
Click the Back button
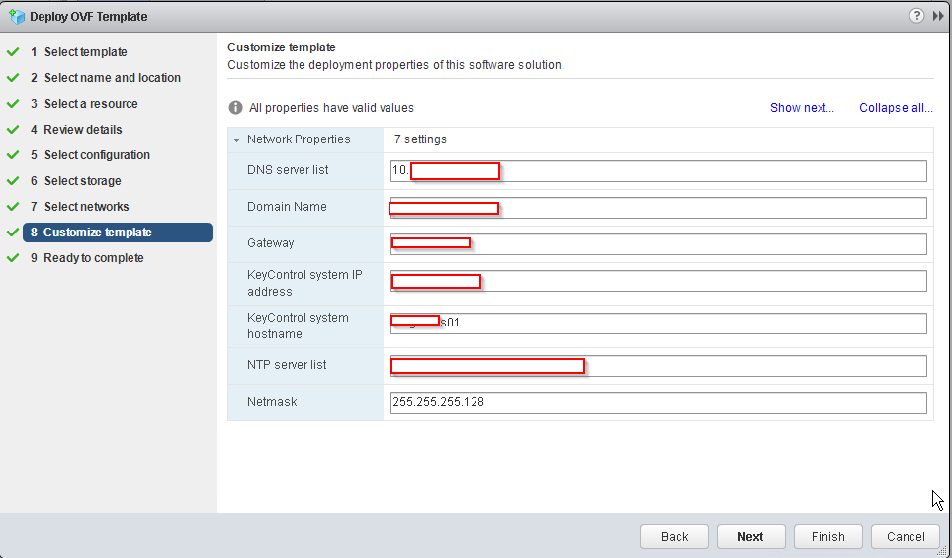pyautogui.click(x=674, y=536)
